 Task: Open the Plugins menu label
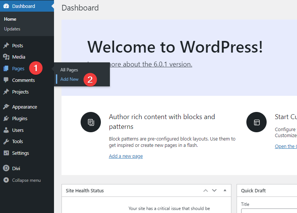click(20, 119)
